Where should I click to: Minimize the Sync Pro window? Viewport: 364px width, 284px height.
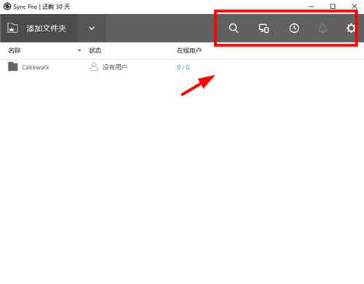pos(312,7)
